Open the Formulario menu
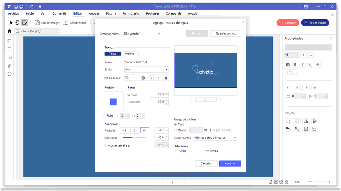This screenshot has width=341, height=191. (131, 14)
